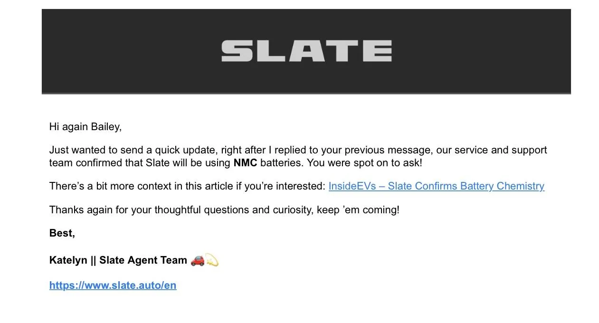Viewport: 599px width, 323px height.
Task: Click the SLATE logo in the header
Action: click(306, 51)
